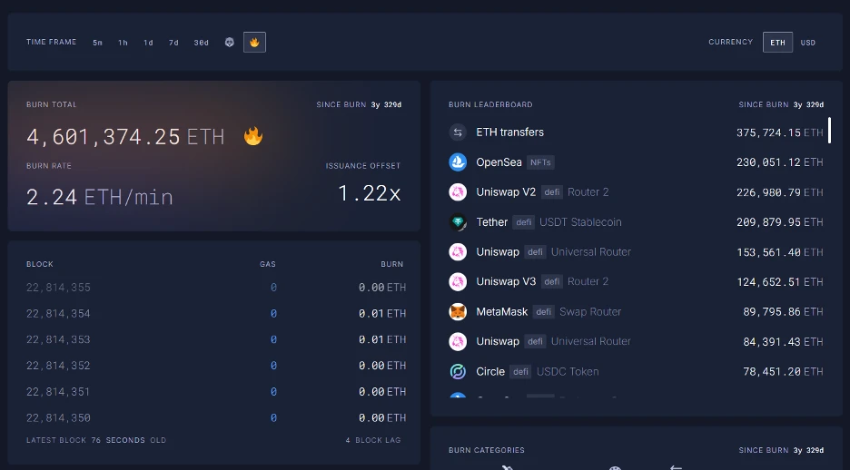Open block 22,814,352 link

click(59, 366)
